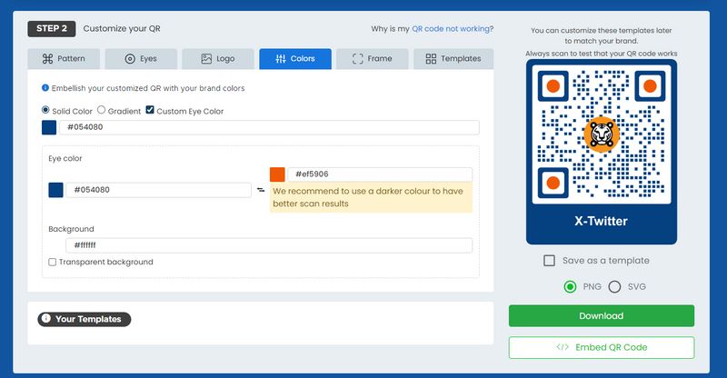Viewport: 727px width, 378px height.
Task: Click the 'Eye color' section label
Action: pyautogui.click(x=65, y=159)
